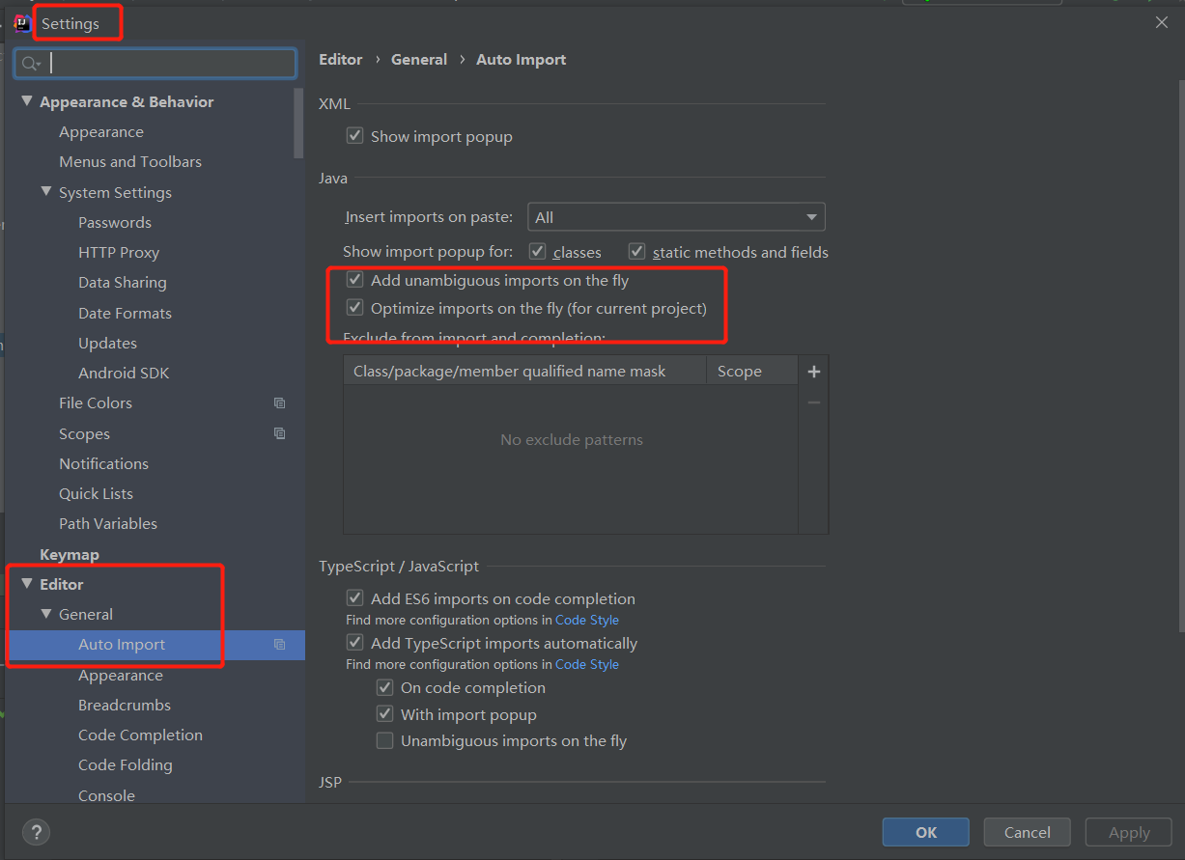Click the minus icon beside the exclude table
This screenshot has width=1185, height=860.
click(813, 402)
